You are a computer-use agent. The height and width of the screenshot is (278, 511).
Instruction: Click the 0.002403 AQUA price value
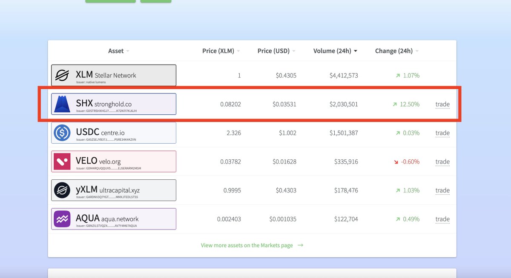click(229, 219)
